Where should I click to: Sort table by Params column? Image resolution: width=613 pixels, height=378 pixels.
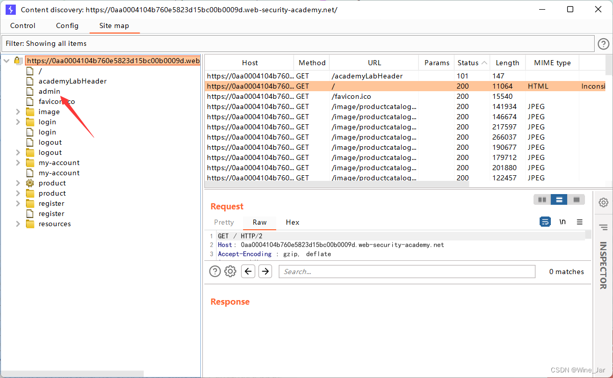point(437,63)
